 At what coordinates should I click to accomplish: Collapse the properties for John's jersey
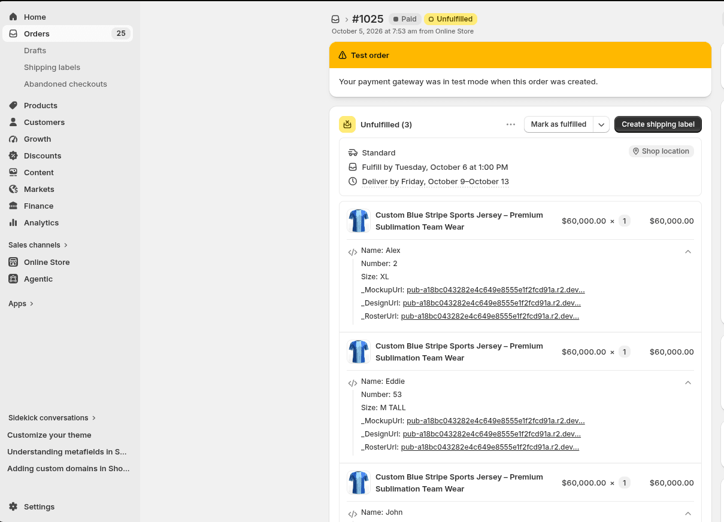click(688, 514)
